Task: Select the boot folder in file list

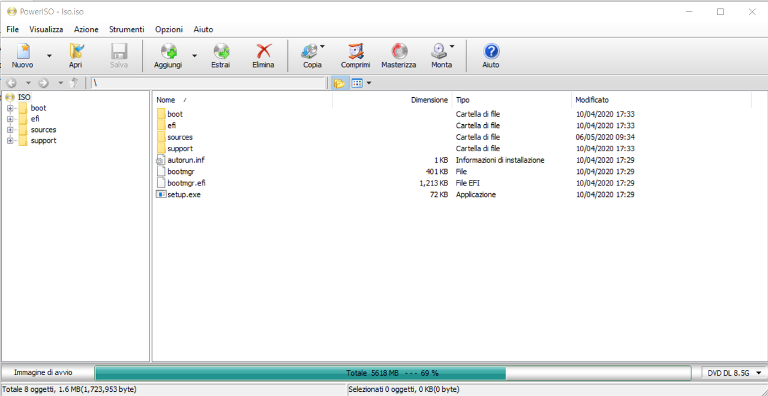Action: (175, 114)
